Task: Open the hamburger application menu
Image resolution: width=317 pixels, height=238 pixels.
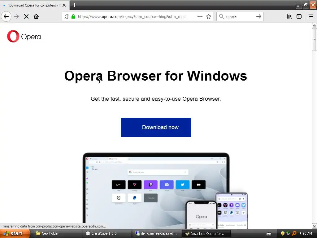Action: tap(311, 16)
